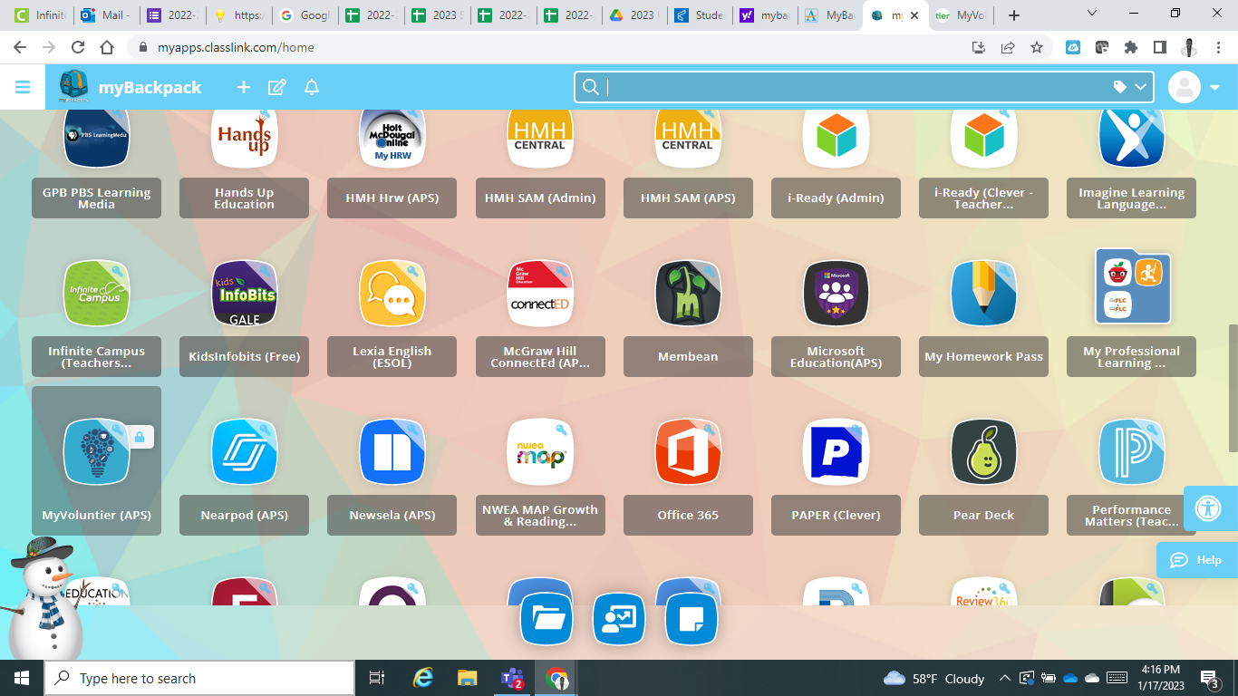This screenshot has height=696, width=1238.
Task: Open the My Files folder dock button
Action: click(546, 619)
